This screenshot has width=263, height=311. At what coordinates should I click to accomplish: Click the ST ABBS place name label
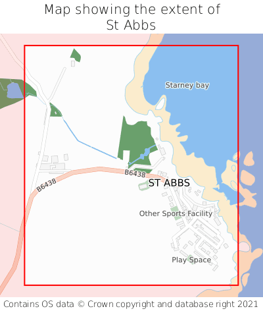[169, 183]
